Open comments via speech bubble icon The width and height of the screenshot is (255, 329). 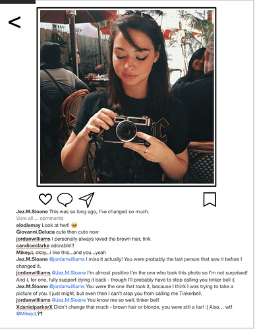pos(65,199)
